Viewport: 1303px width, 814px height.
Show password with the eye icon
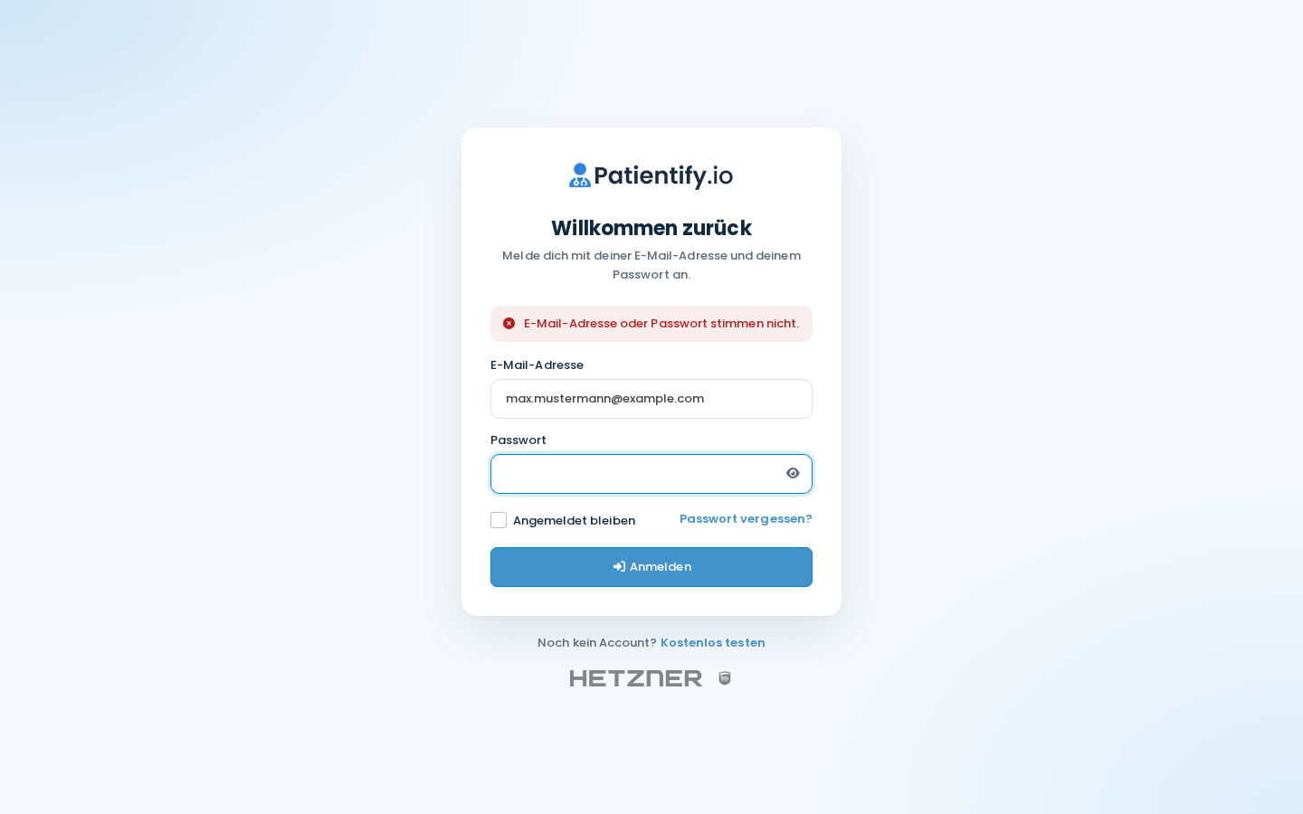tap(793, 473)
